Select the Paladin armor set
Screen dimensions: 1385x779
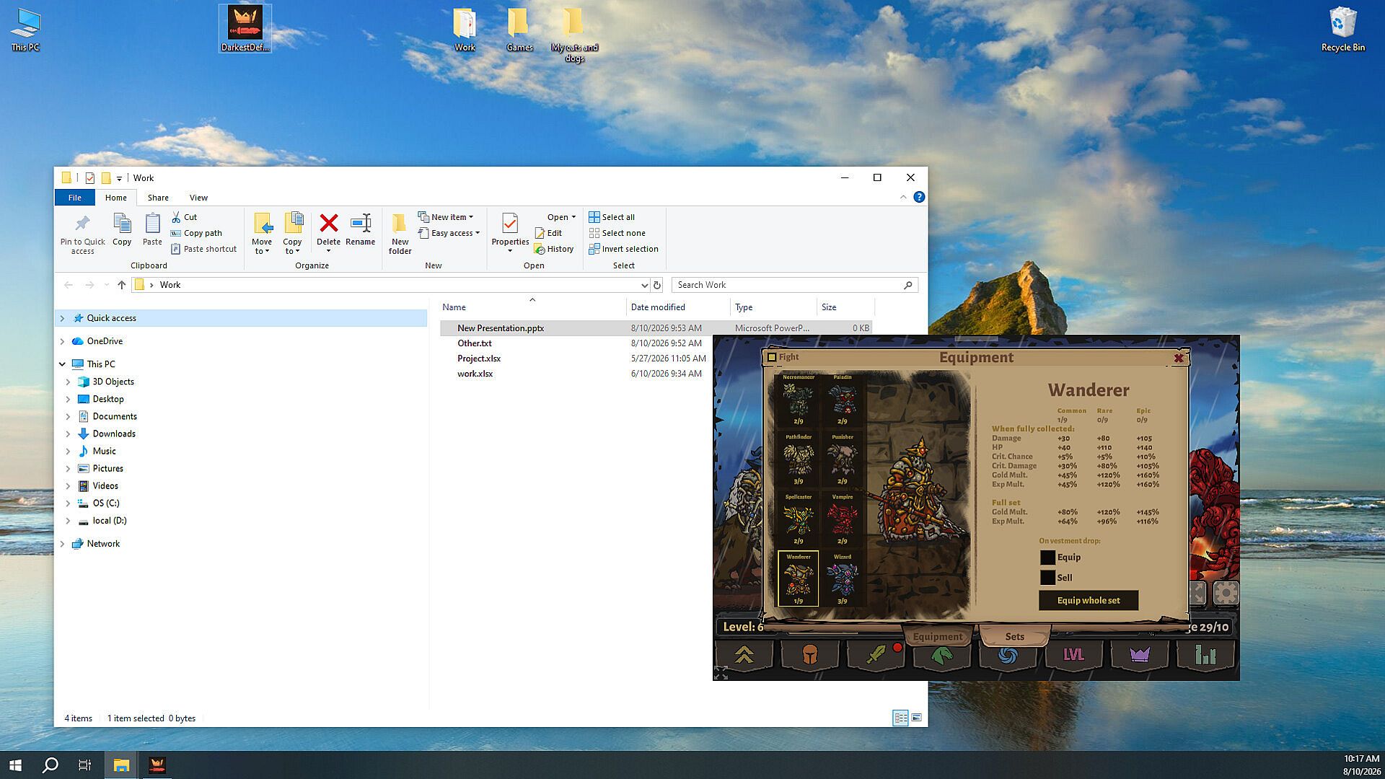[842, 400]
